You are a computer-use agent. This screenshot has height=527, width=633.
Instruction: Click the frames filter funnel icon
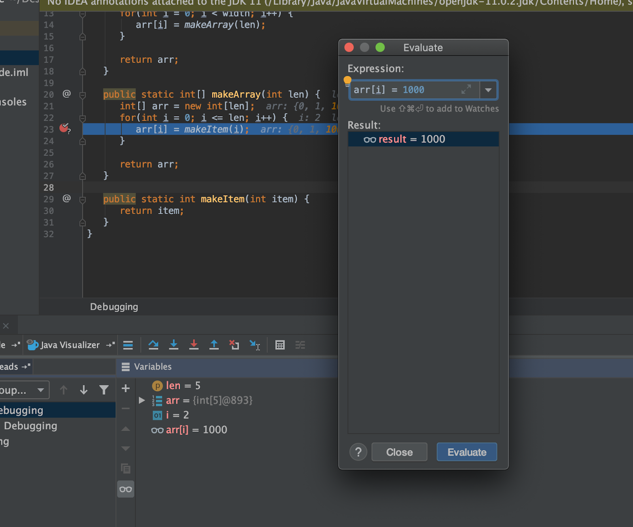pos(104,390)
